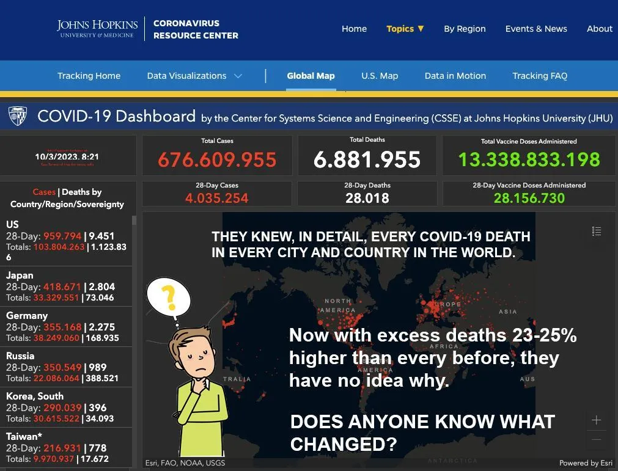This screenshot has height=471, width=618.
Task: Click the last updated date 10/3/2023
Action: pyautogui.click(x=67, y=157)
